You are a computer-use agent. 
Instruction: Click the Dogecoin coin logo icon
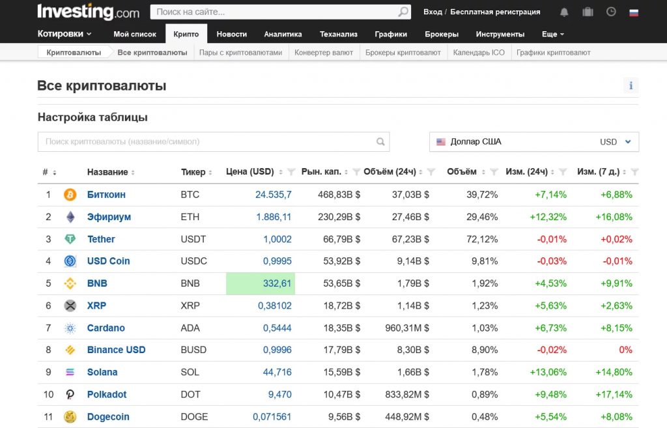(x=70, y=417)
